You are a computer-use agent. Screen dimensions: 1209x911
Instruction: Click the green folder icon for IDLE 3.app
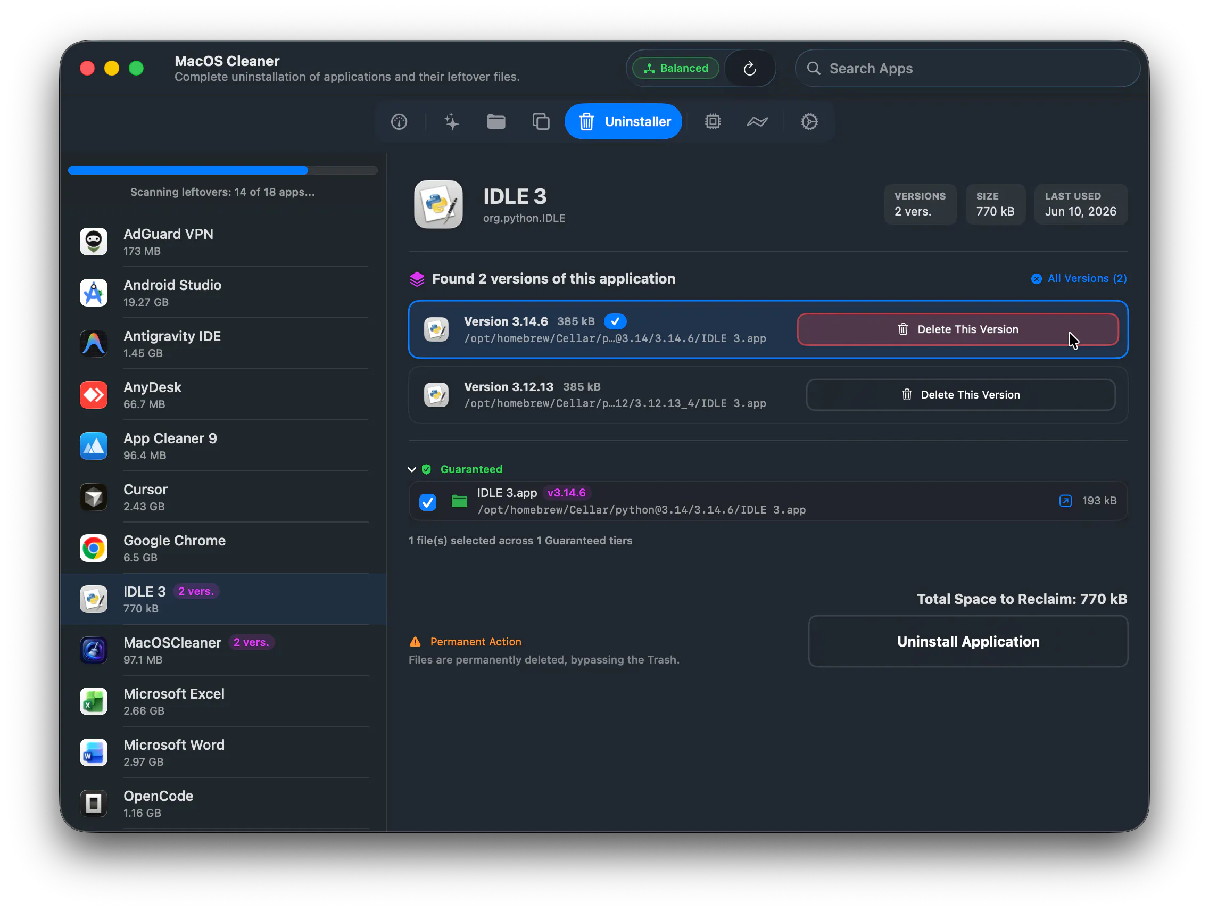tap(459, 501)
